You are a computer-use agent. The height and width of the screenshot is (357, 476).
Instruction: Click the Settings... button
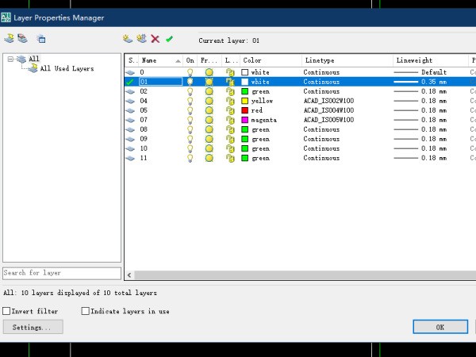pos(33,327)
